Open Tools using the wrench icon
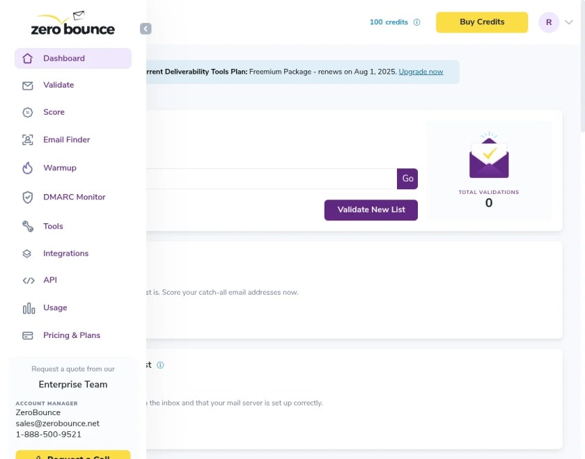This screenshot has width=585, height=459. [28, 225]
